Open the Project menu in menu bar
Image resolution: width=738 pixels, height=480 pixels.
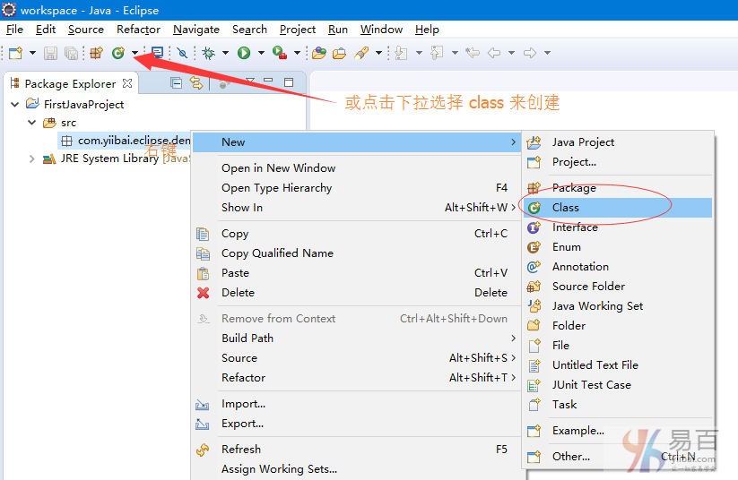point(298,30)
